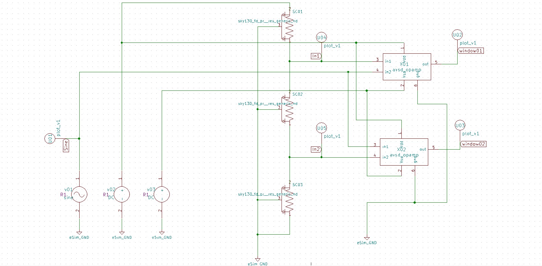The width and height of the screenshot is (542, 266).
Task: Click the ground symbol under v02
Action: pyautogui.click(x=122, y=233)
